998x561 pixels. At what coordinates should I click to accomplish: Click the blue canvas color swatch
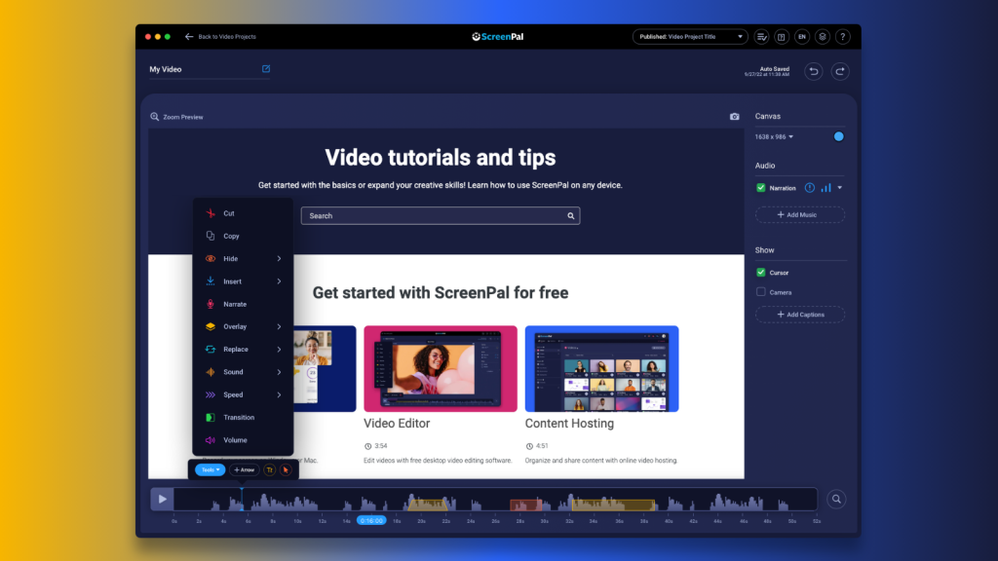pos(839,136)
